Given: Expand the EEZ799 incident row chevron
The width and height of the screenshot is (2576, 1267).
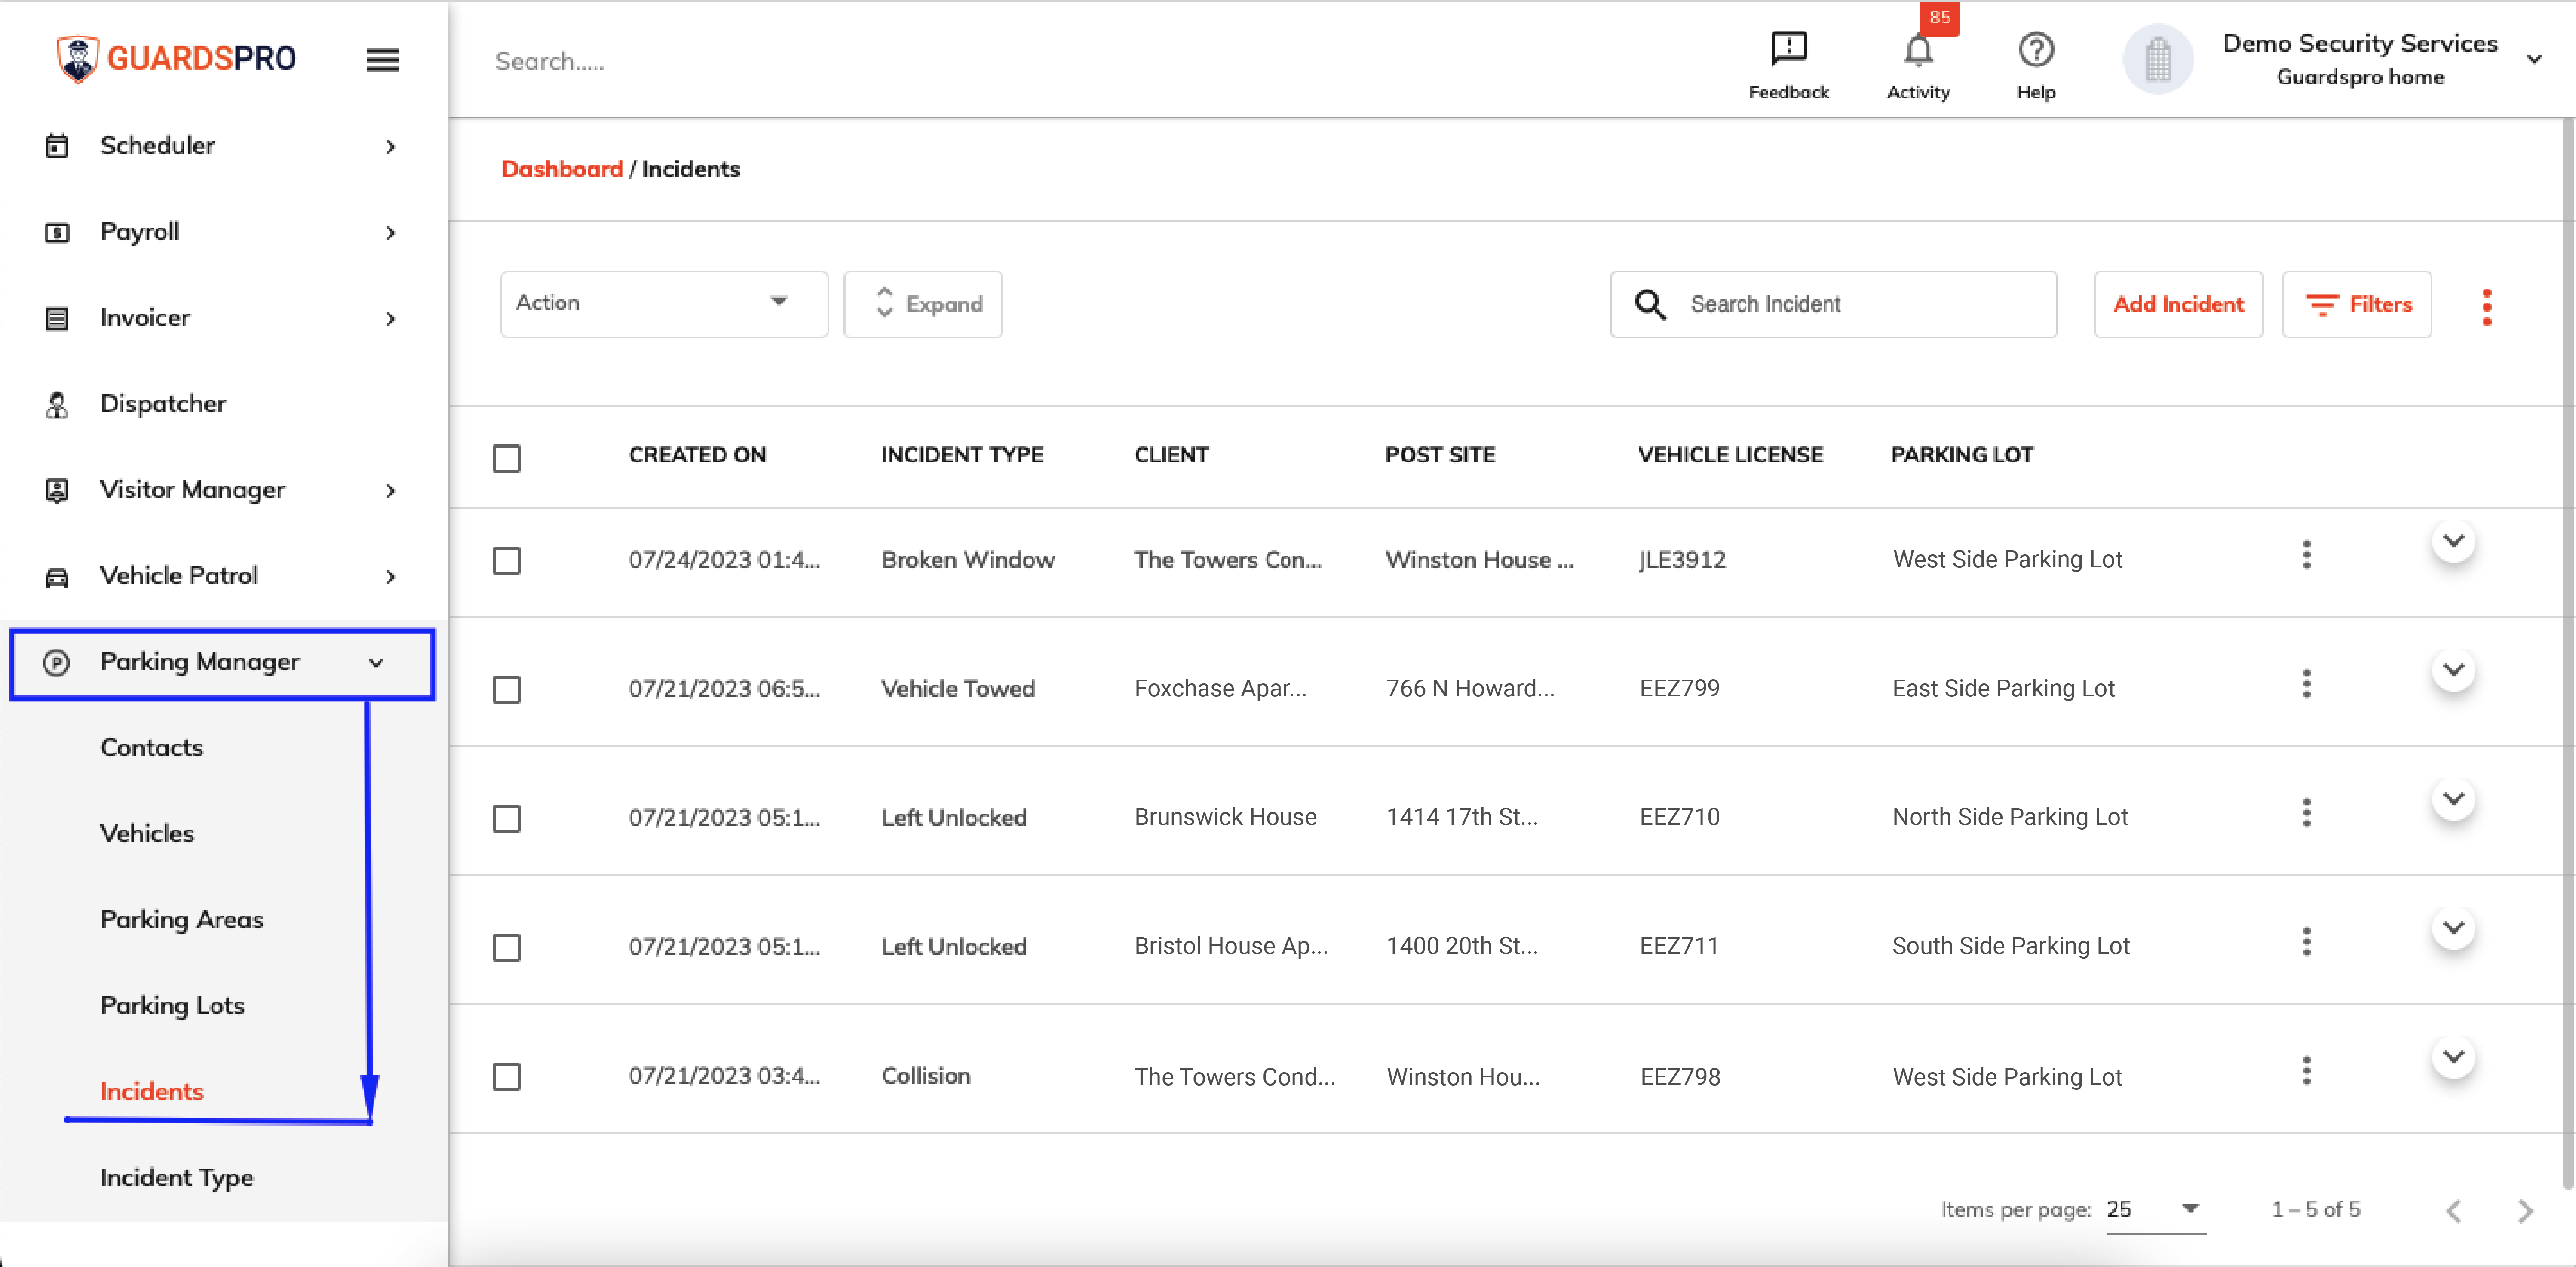Looking at the screenshot, I should click(x=2453, y=670).
